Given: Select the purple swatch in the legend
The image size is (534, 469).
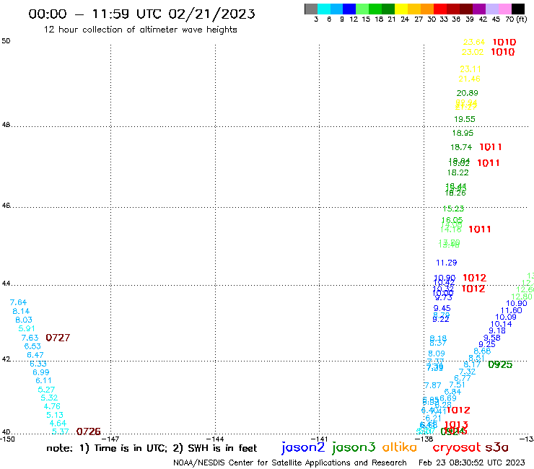Looking at the screenshot, I should coord(479,9).
